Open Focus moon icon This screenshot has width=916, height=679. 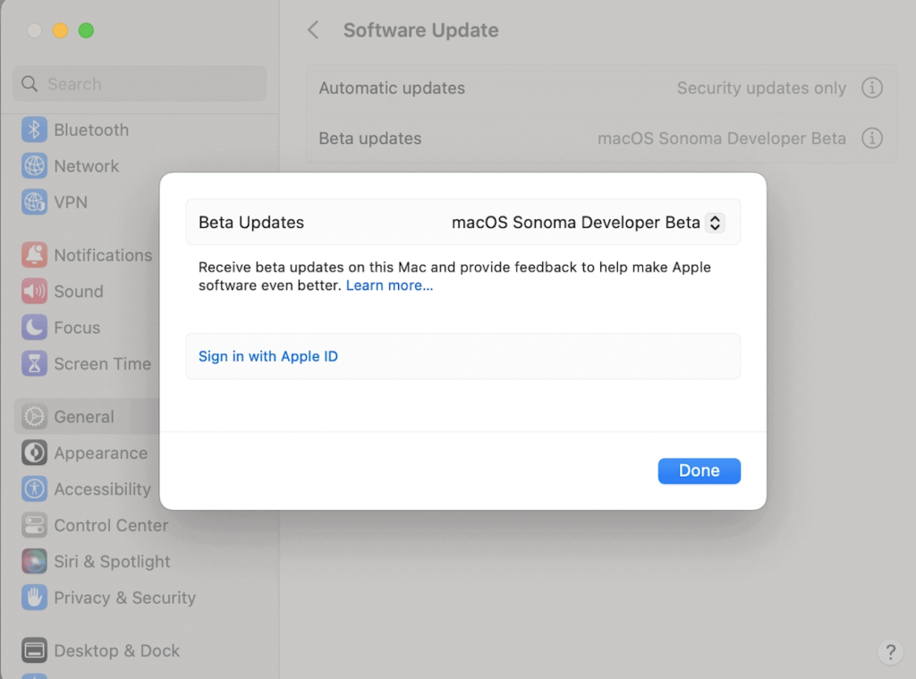point(34,327)
